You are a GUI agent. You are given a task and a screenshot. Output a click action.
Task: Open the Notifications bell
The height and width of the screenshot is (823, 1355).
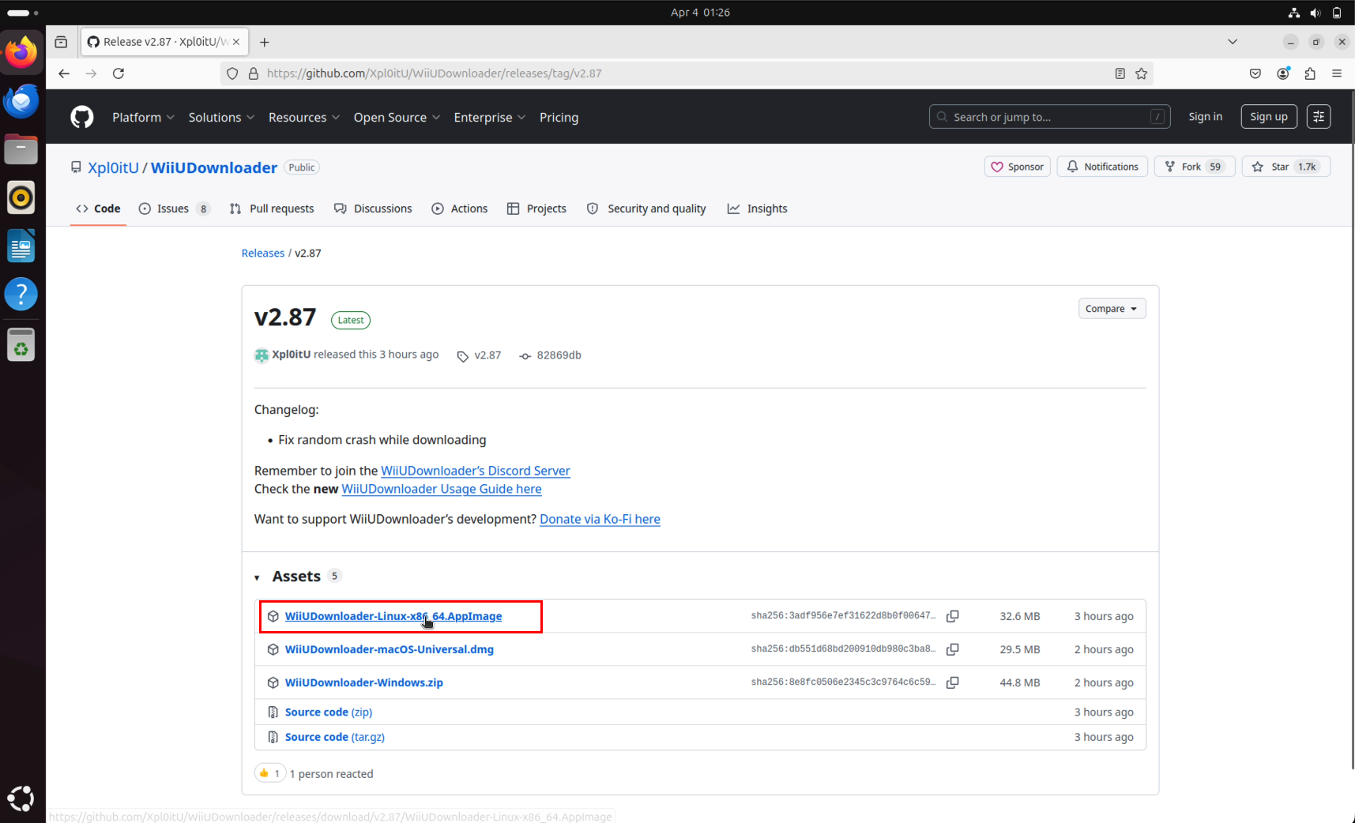click(x=1102, y=167)
